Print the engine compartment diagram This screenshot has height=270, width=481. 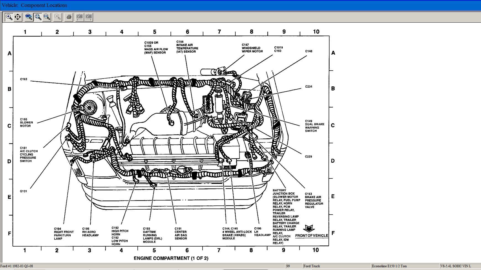click(69, 17)
